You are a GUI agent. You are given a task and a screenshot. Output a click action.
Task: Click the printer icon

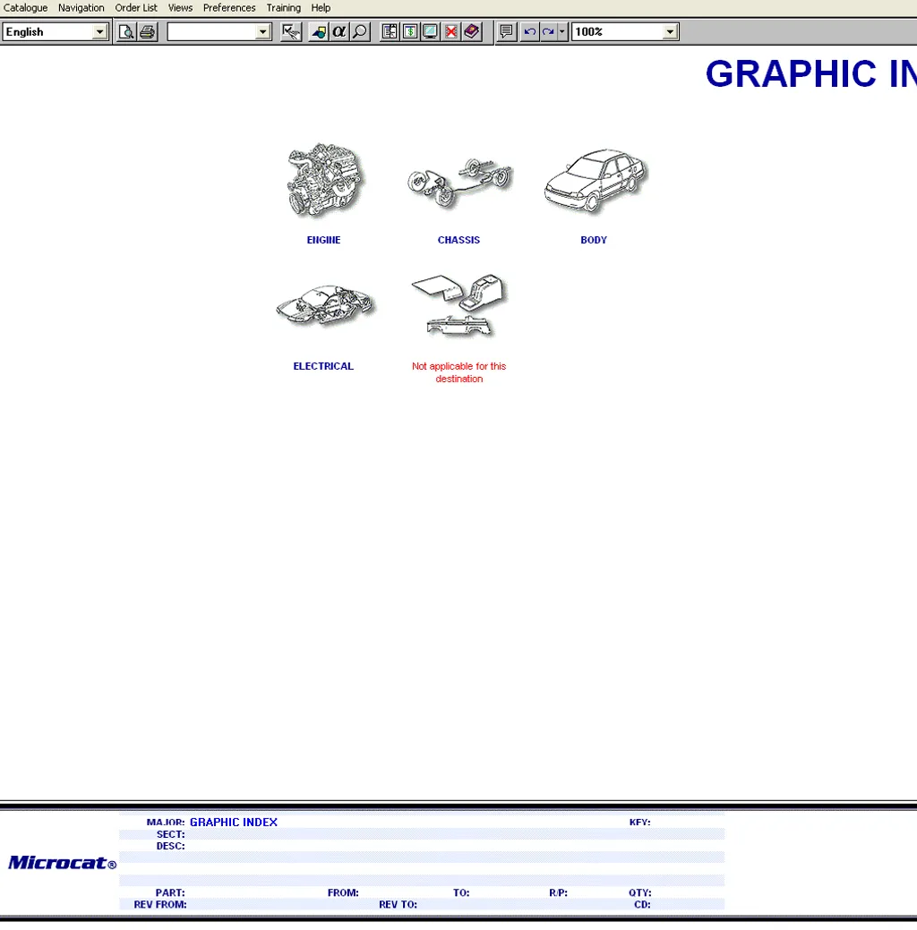point(147,32)
